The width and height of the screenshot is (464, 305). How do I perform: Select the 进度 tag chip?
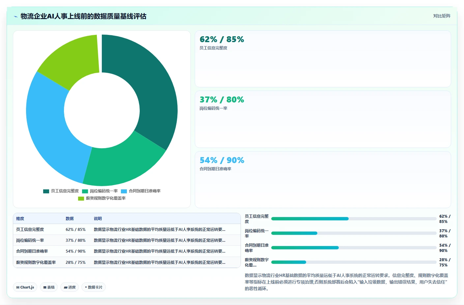pyautogui.click(x=70, y=287)
